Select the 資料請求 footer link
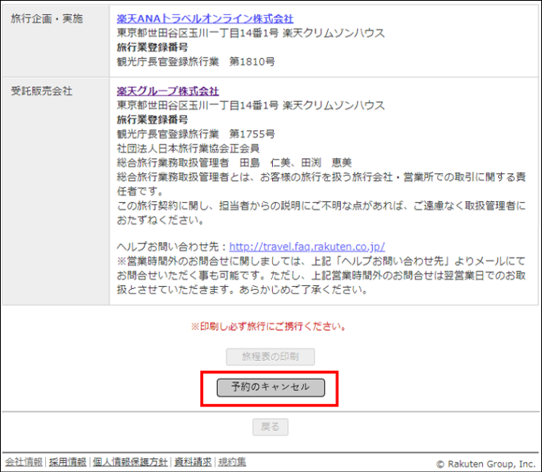Image resolution: width=542 pixels, height=472 pixels. pos(193,462)
